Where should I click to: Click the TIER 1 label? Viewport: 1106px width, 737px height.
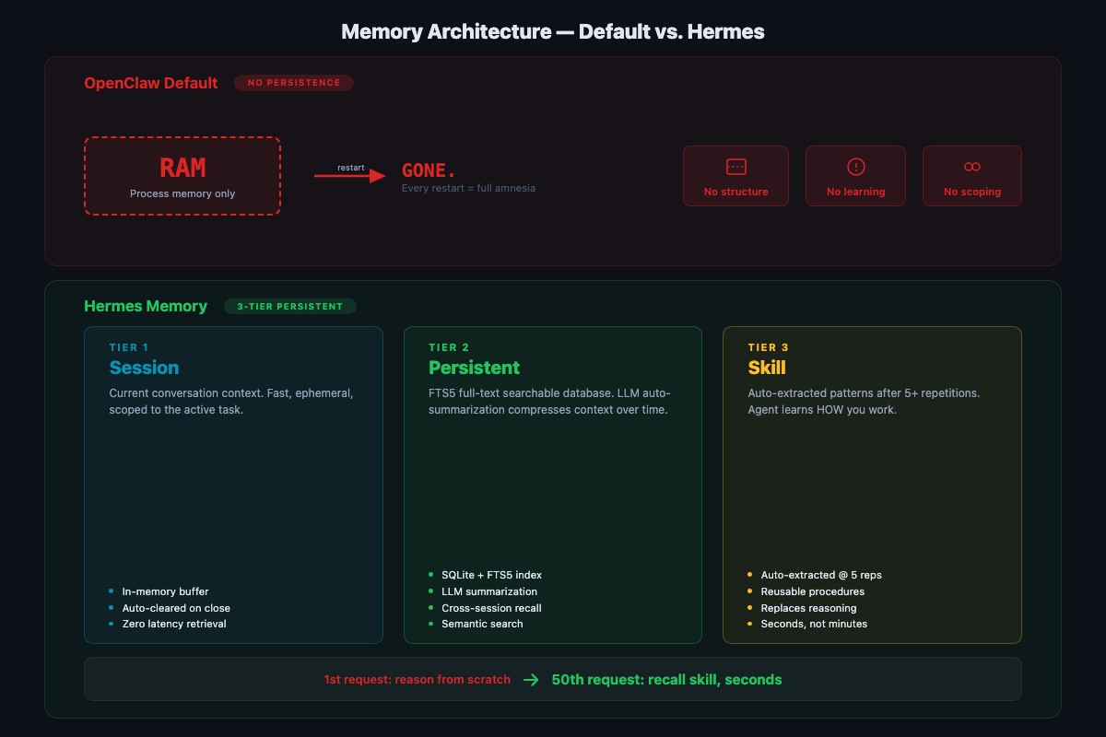(x=129, y=347)
